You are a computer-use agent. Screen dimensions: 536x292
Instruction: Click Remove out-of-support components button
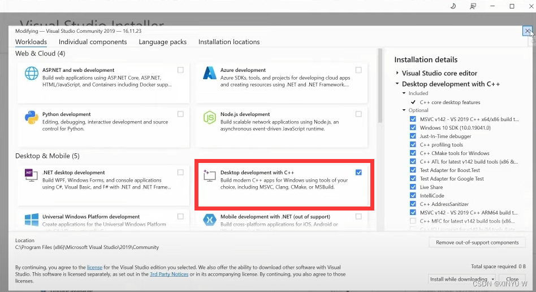(477, 242)
